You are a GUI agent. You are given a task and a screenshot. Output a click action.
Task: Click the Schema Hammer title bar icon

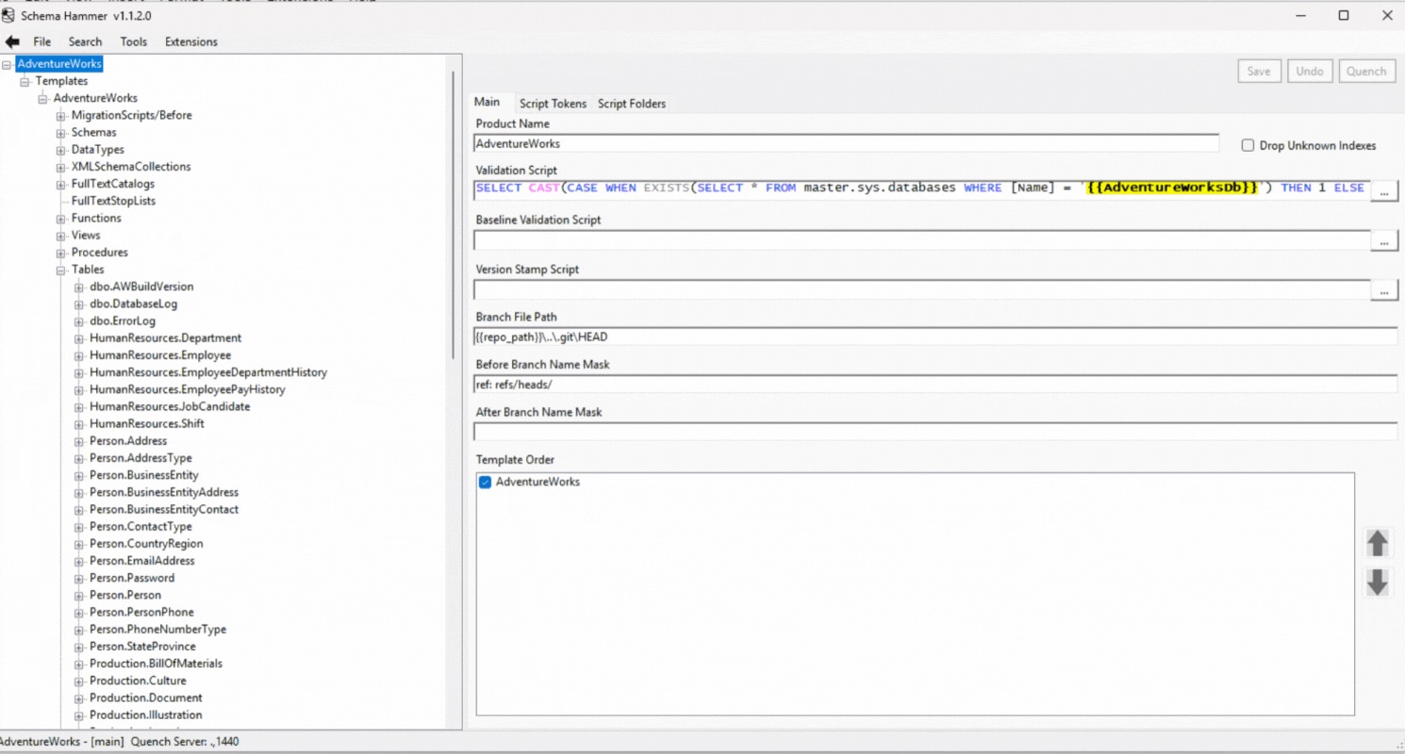[9, 15]
